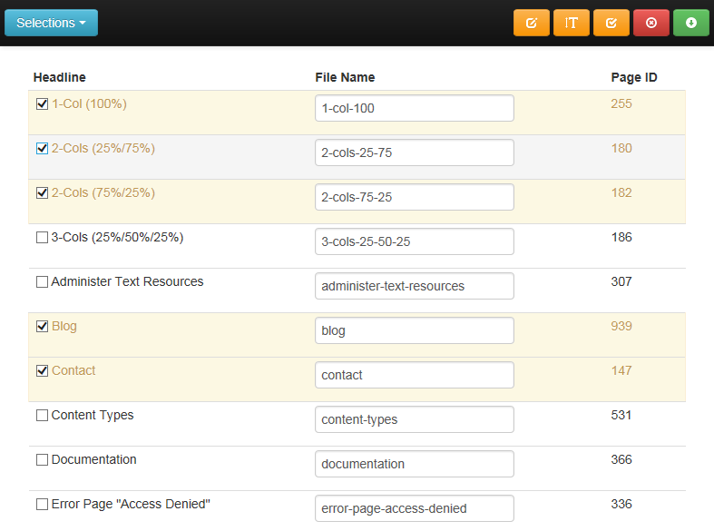Check the Error Page "Access Denied" checkbox

pyautogui.click(x=42, y=504)
